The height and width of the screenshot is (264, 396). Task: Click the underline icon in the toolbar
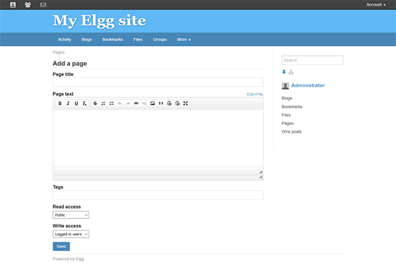76,104
